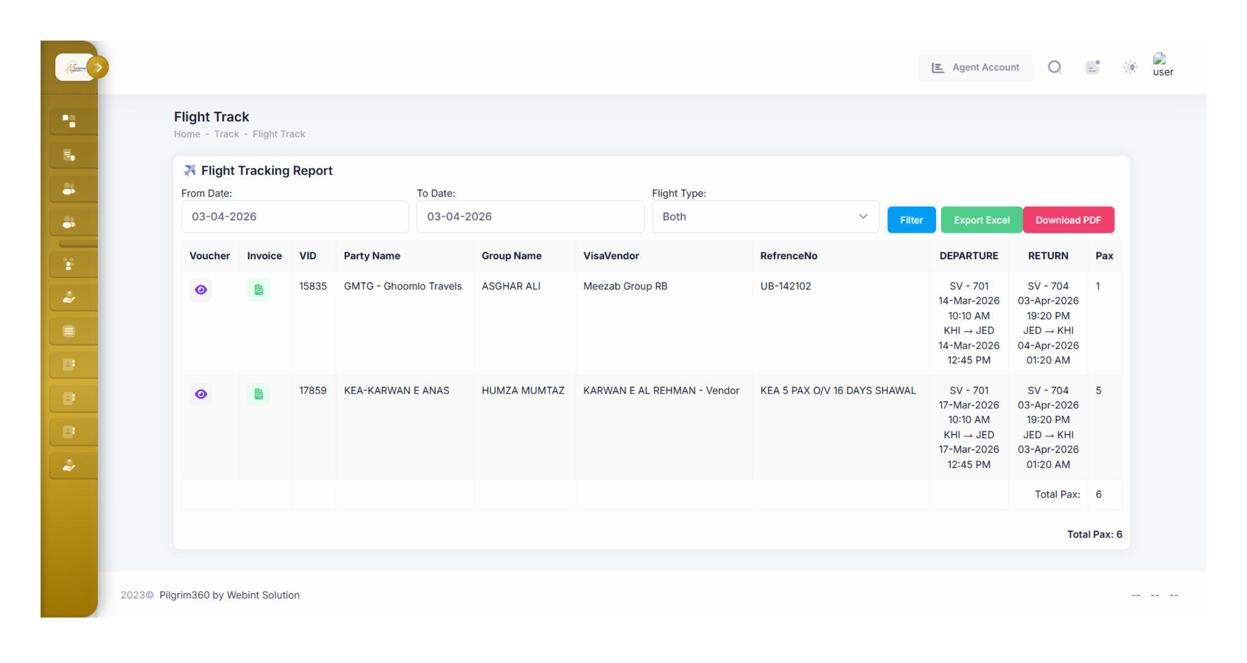Open the Flight Type dropdown showing Both

(765, 217)
